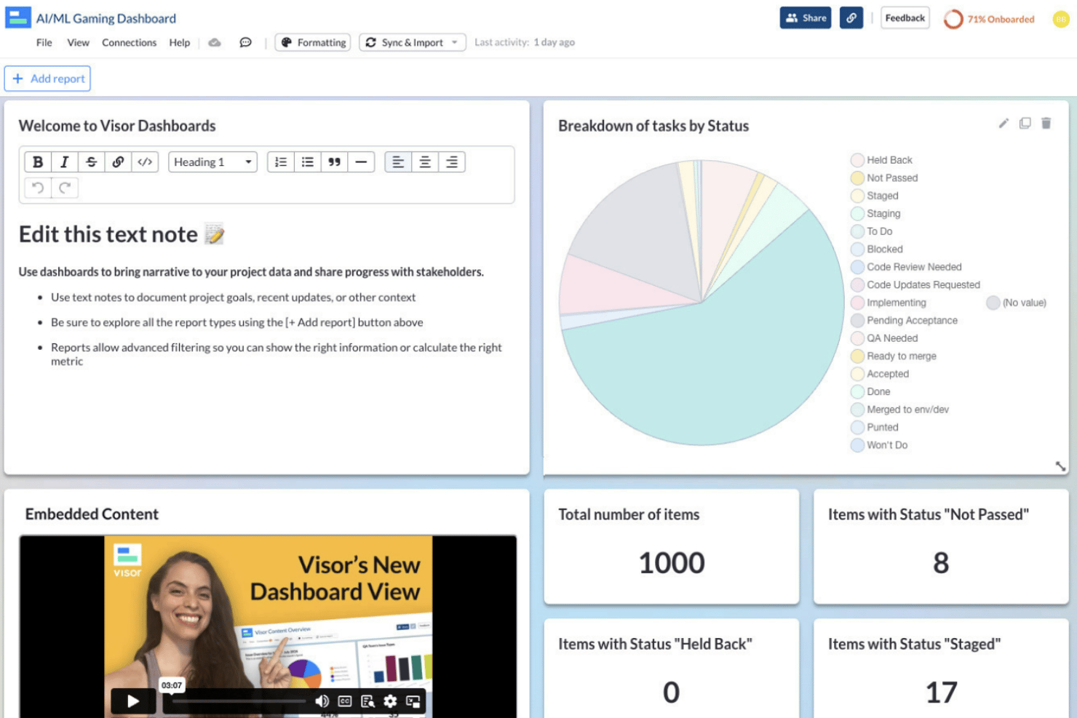Toggle Code Review Needed legend entry

coord(907,267)
